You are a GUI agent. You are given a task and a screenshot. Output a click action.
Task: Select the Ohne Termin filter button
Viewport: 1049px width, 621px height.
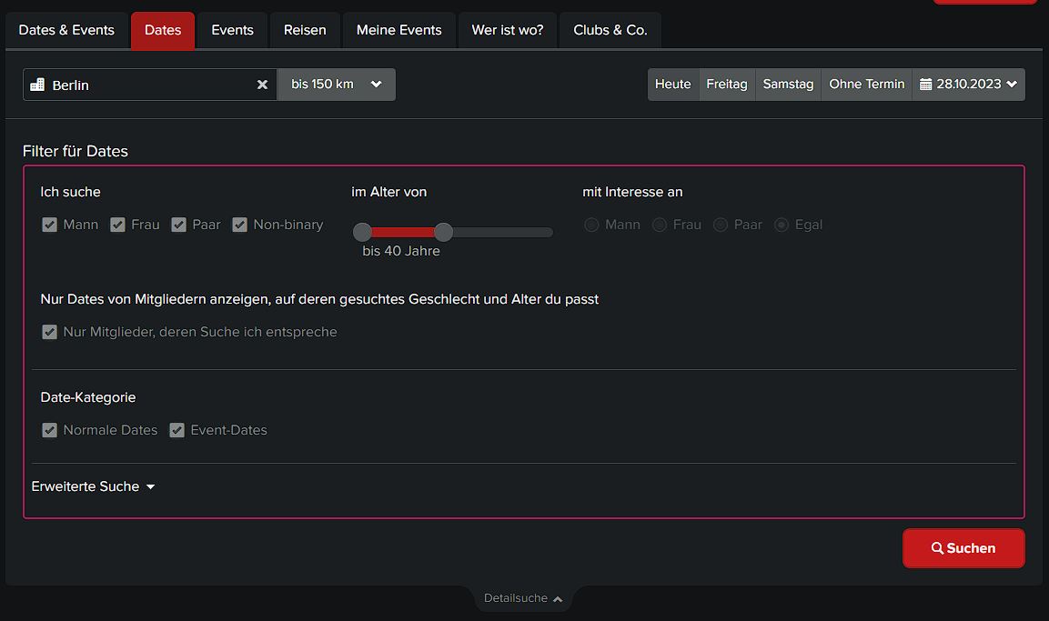point(866,85)
